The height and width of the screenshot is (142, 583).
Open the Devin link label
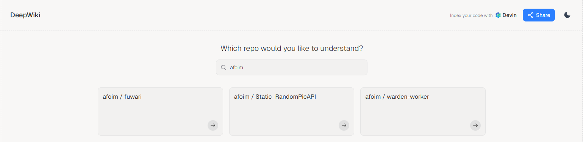click(510, 15)
